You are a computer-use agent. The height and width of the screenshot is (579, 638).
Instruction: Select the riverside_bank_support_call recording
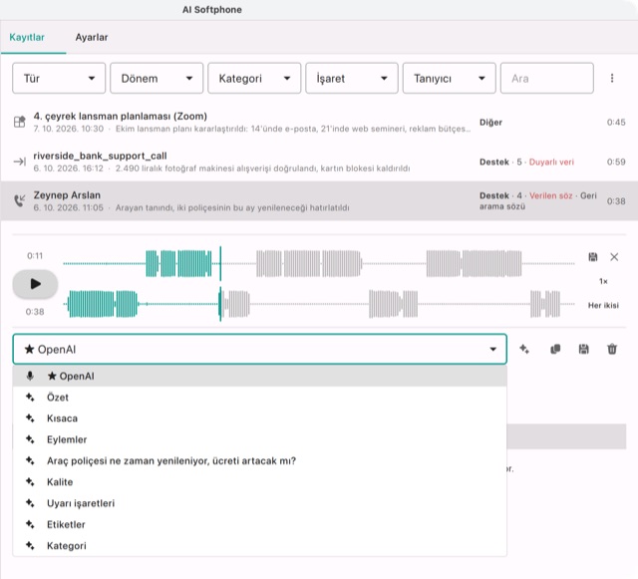(x=319, y=161)
